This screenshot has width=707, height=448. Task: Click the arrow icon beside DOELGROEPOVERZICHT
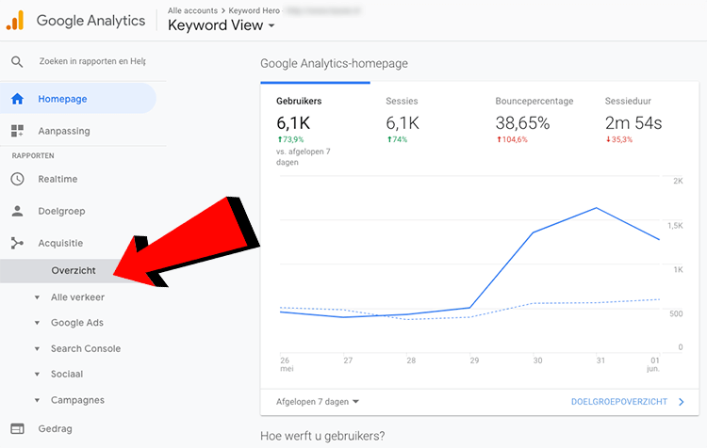click(x=682, y=402)
